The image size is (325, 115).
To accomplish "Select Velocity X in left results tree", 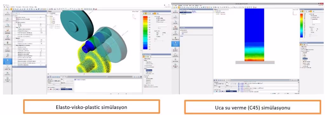I will 149,80.
